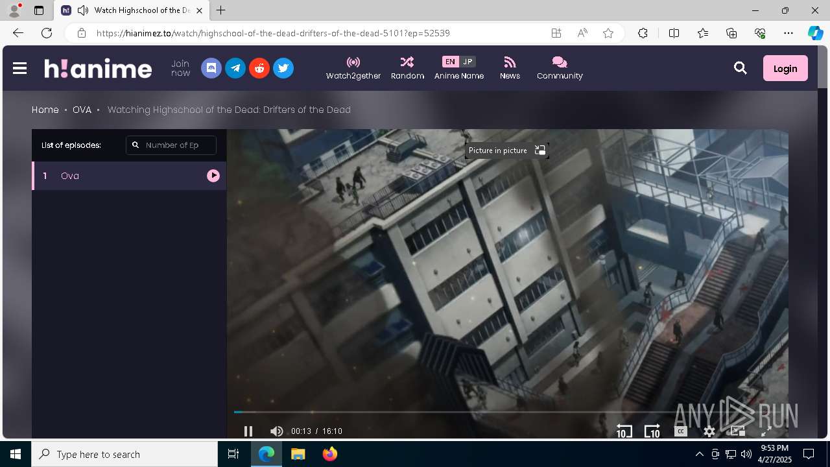The width and height of the screenshot is (830, 467).
Task: Mute the video volume
Action: (x=276, y=431)
